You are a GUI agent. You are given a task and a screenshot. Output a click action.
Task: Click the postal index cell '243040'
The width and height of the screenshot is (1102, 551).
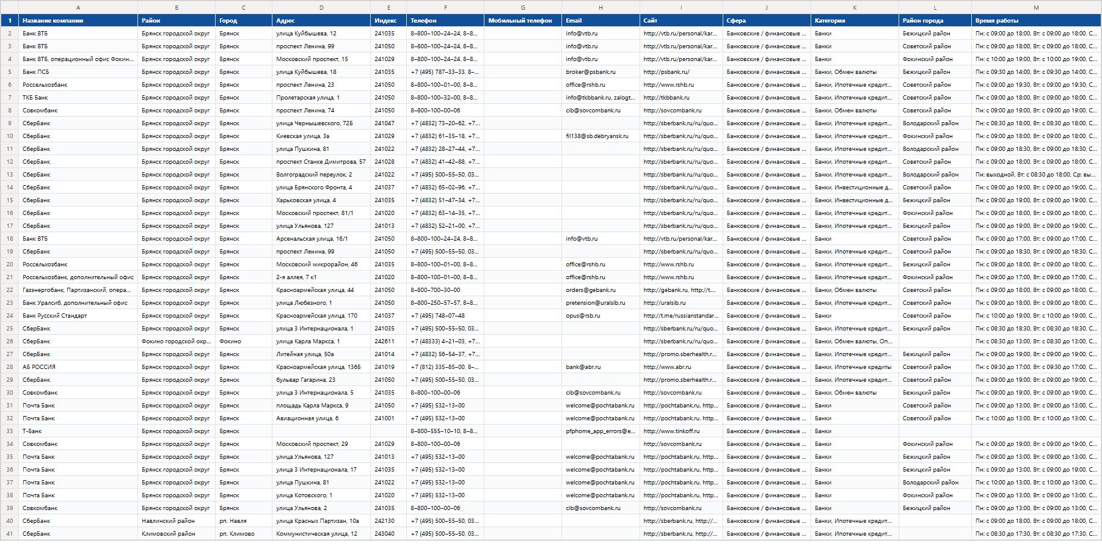389,534
